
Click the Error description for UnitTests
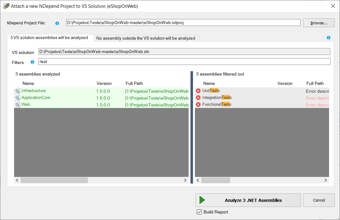click(317, 91)
